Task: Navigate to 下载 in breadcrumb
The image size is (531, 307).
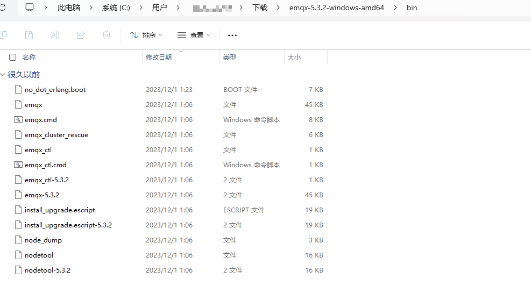Action: pos(260,8)
